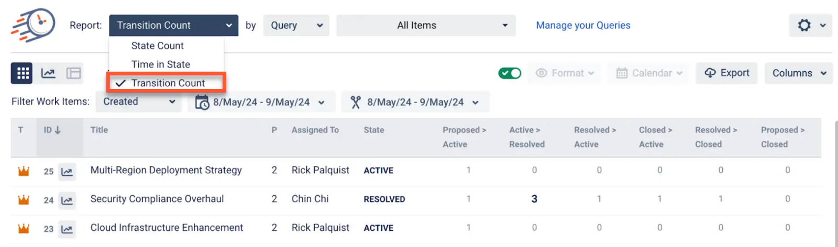Sort by the ID column header
This screenshot has height=247, width=838.
click(52, 130)
